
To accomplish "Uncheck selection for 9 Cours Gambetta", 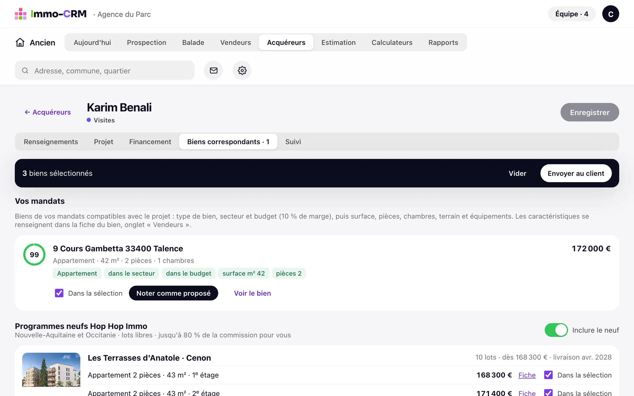I will [59, 293].
